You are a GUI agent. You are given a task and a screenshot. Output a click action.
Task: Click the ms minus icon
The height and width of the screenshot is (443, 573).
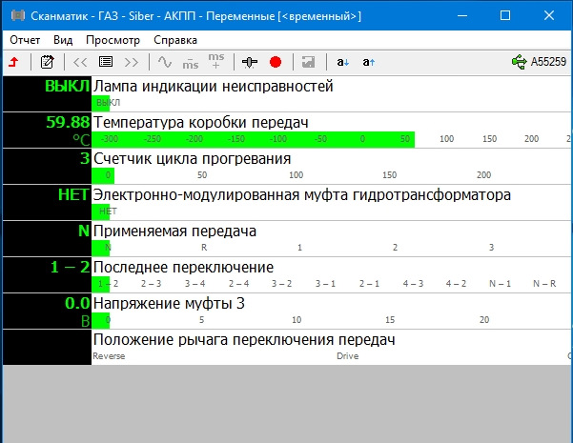(191, 63)
